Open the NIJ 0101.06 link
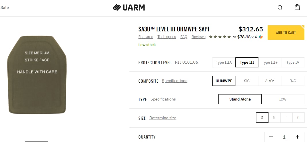 (x=186, y=63)
